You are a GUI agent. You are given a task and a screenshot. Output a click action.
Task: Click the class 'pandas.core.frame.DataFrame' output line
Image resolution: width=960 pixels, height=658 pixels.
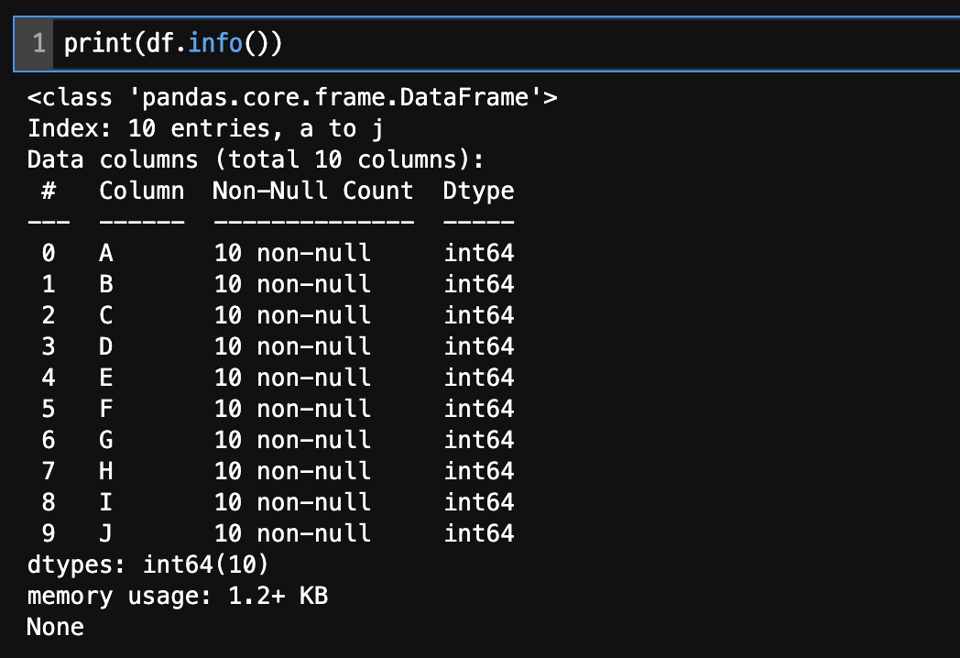(292, 97)
